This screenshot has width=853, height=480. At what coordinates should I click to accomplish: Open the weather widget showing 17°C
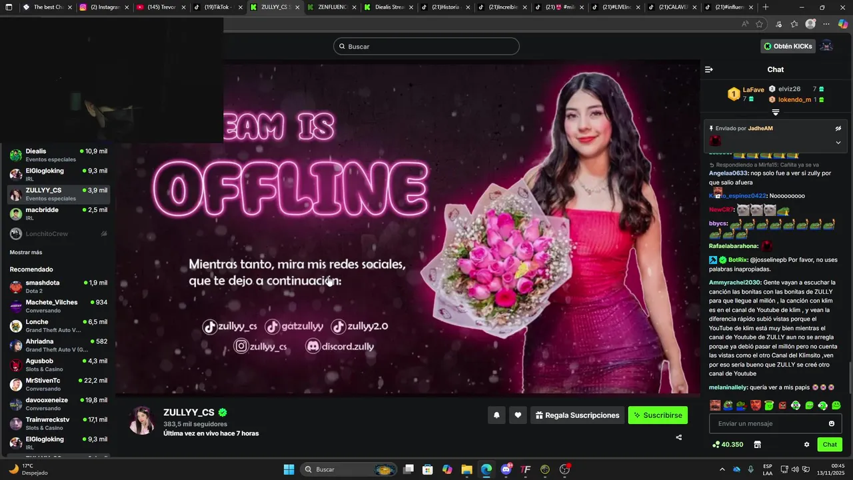pyautogui.click(x=27, y=469)
